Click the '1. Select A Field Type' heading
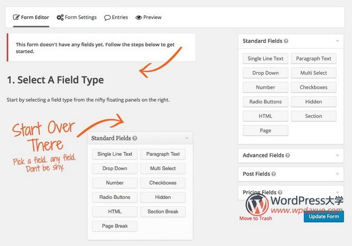The height and width of the screenshot is (246, 352). click(x=55, y=80)
